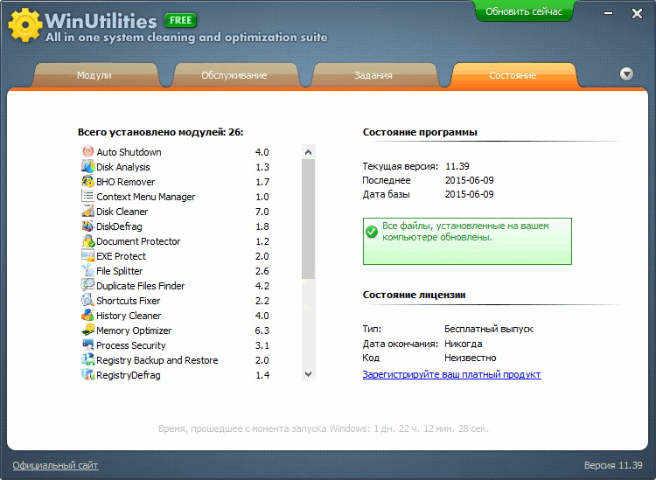Click the Memory Optimizer version 6.3

(262, 330)
